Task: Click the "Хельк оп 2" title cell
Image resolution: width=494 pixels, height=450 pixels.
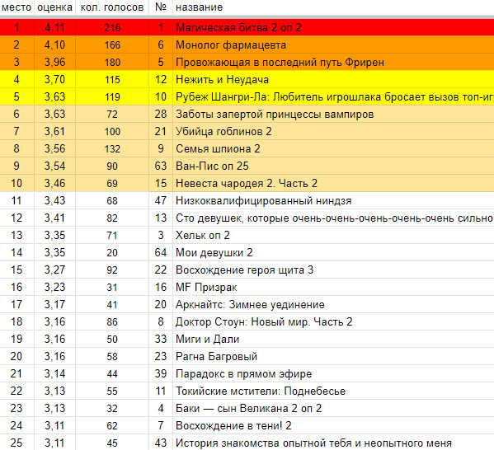Action: [x=333, y=235]
